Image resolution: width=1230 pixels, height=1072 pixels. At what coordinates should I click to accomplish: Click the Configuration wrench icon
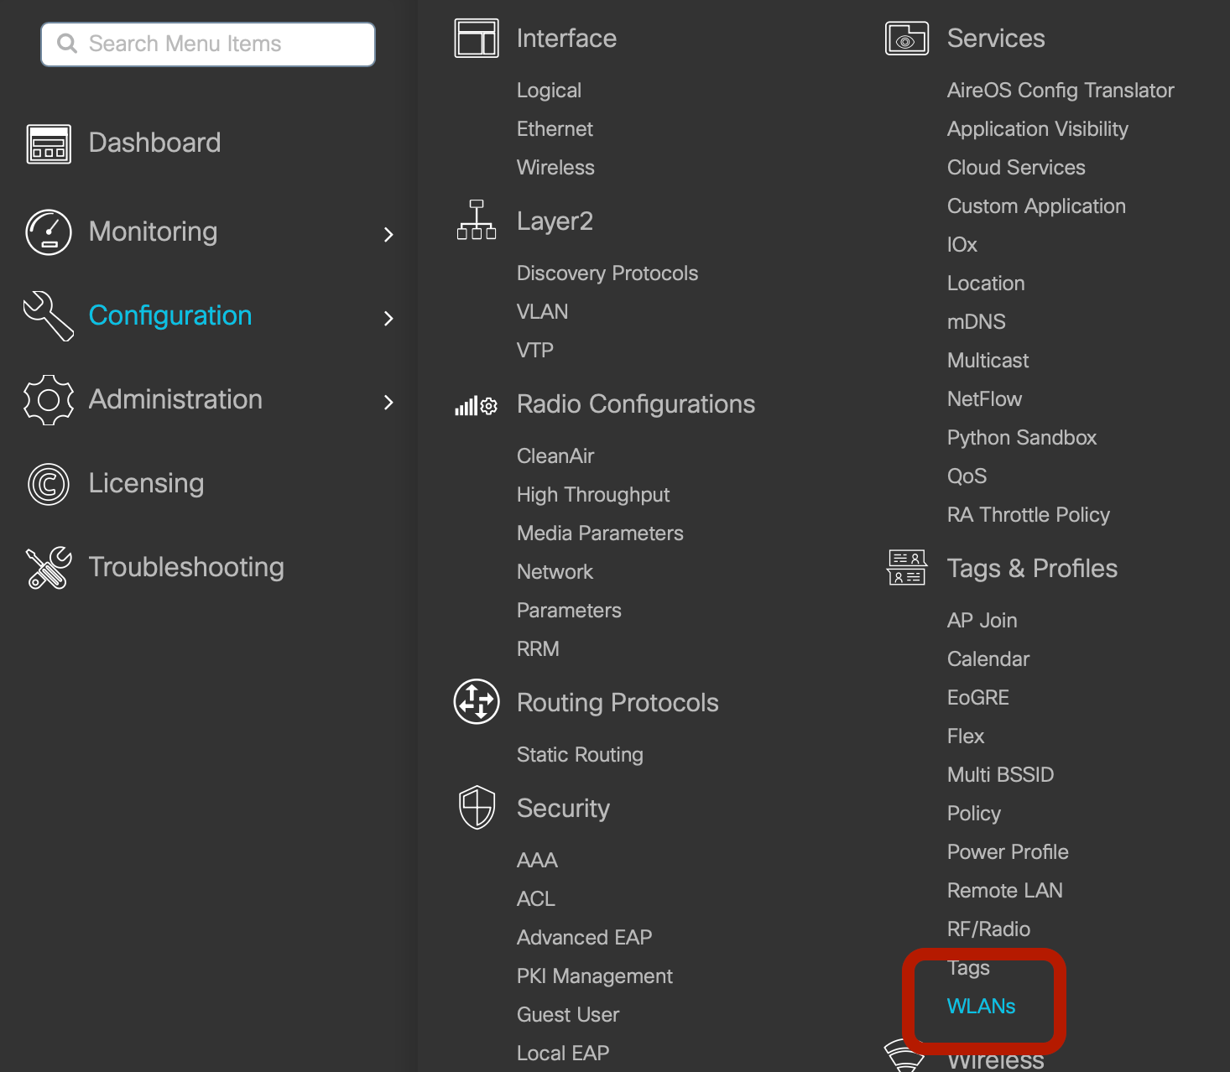coord(49,316)
